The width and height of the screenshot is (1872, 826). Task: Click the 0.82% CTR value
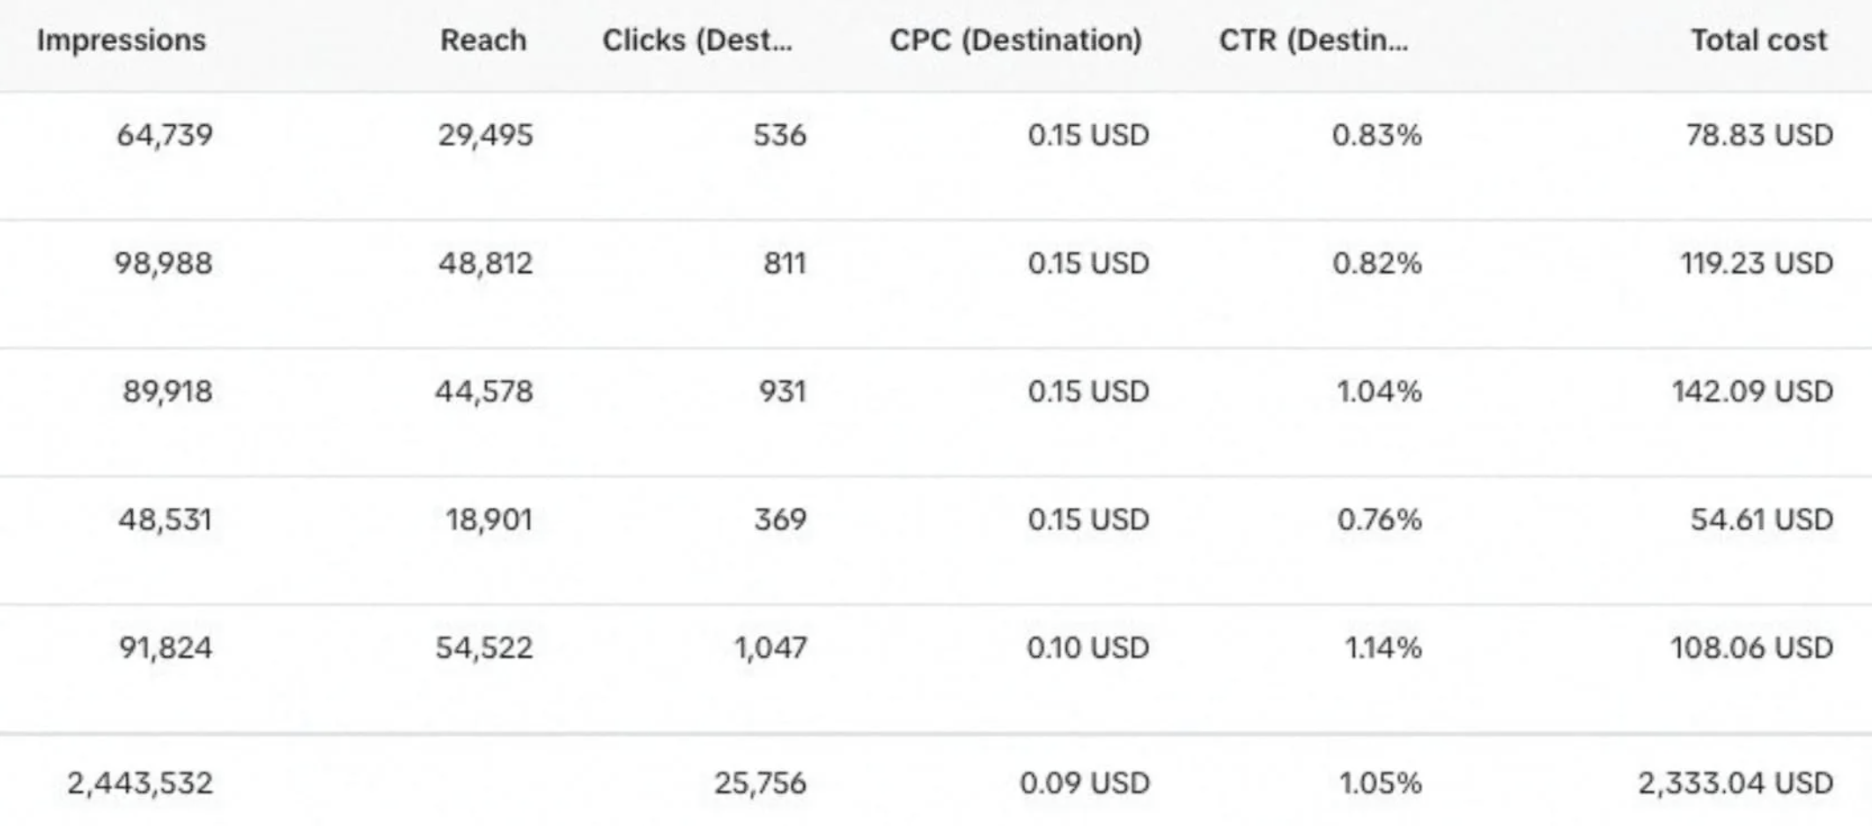pyautogui.click(x=1376, y=263)
